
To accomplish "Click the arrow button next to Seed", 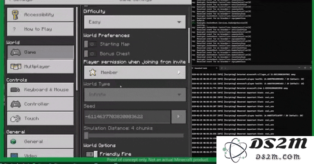I will point(178,116).
